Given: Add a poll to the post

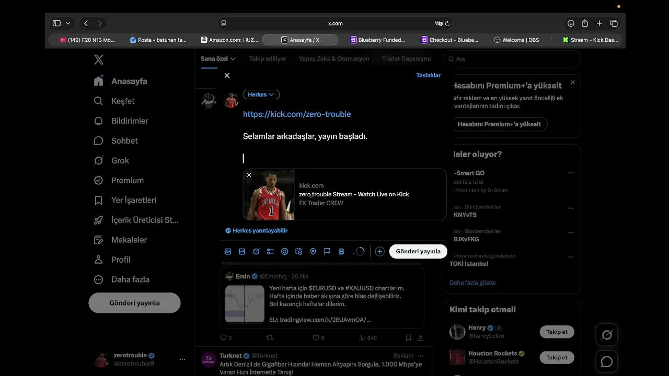Looking at the screenshot, I should point(270,251).
